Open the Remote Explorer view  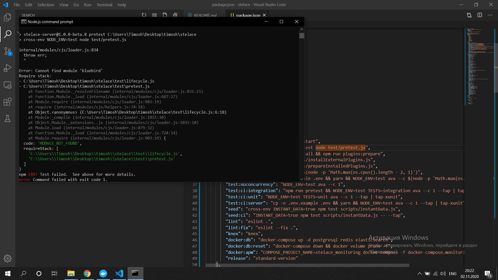[8, 85]
